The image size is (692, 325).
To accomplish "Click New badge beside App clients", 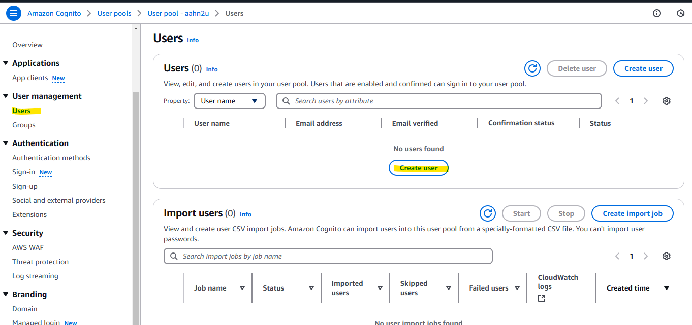I will [58, 78].
